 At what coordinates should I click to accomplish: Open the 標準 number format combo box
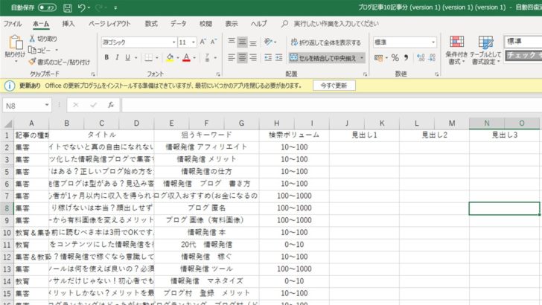404,42
